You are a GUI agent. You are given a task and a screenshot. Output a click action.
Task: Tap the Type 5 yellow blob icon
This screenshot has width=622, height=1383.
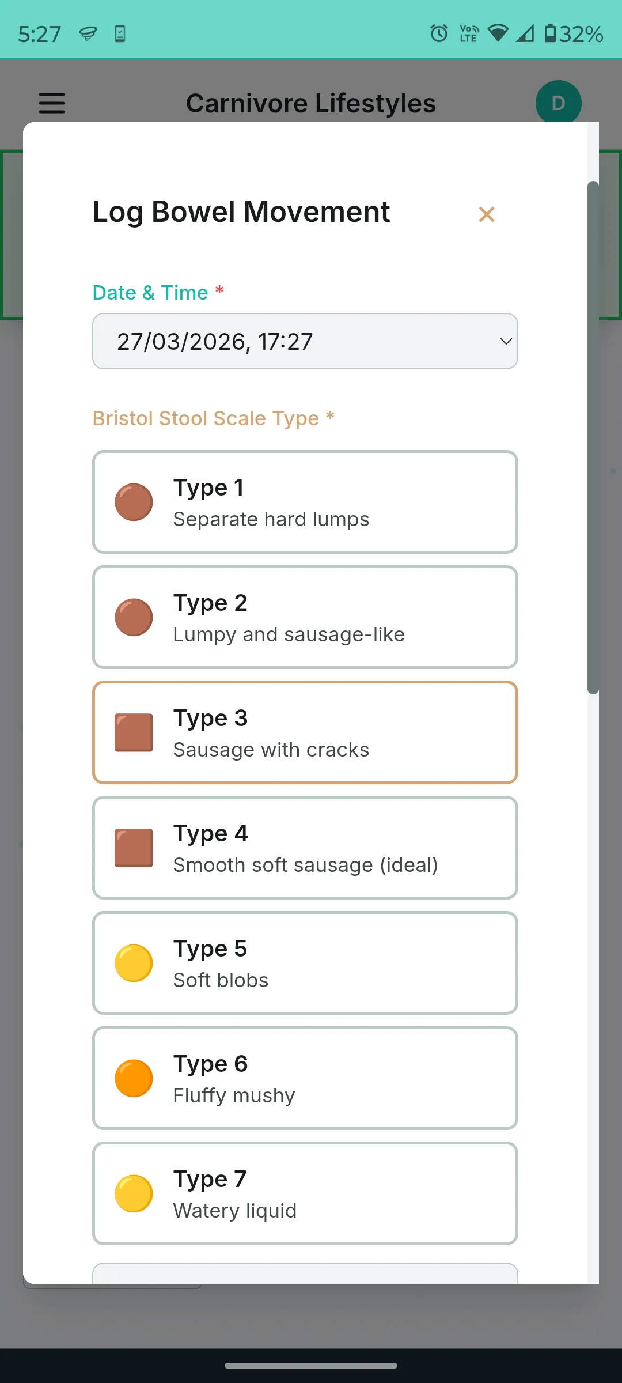[x=134, y=962]
